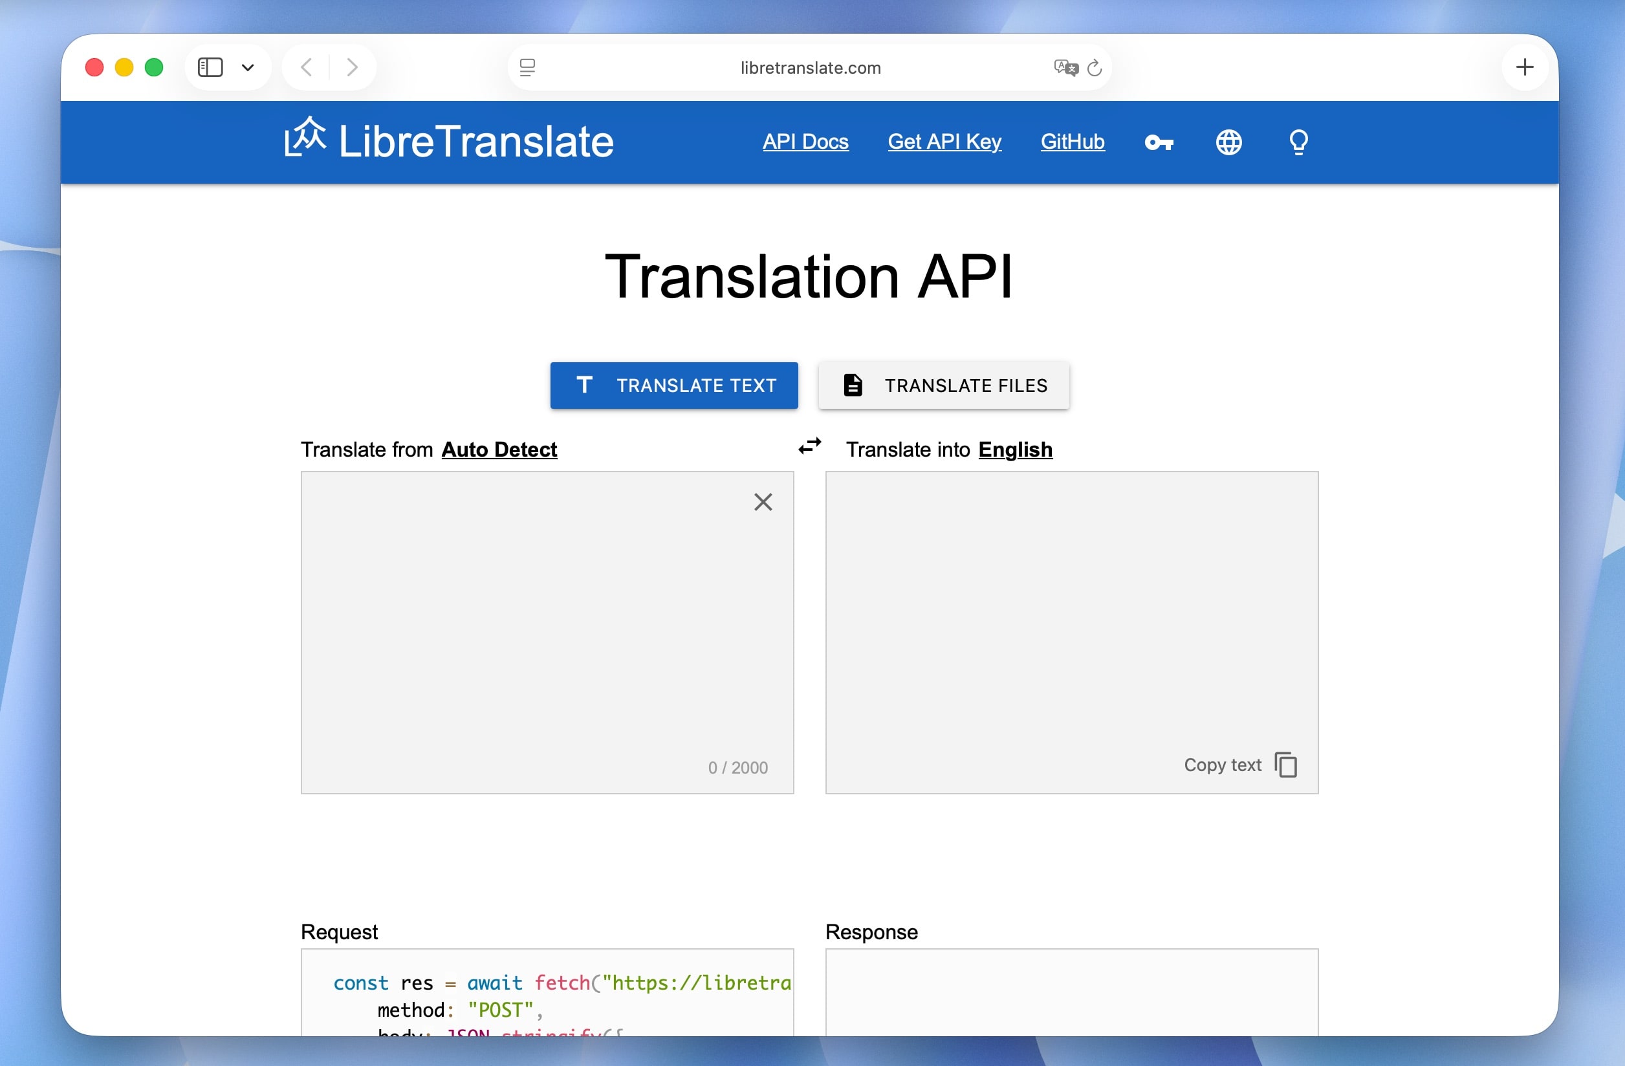Click the LibreTranslate logo
This screenshot has width=1625, height=1066.
click(x=447, y=140)
